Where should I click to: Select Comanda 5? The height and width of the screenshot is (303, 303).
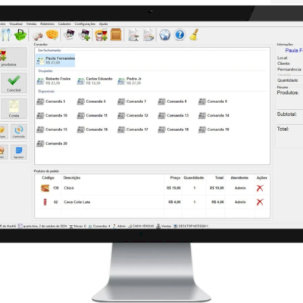[x=51, y=102]
